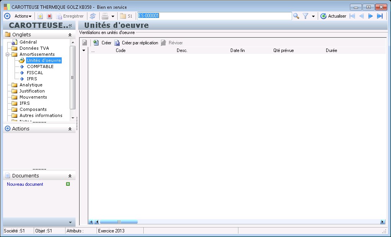
Task: Click the Actualiser button
Action: [x=333, y=16]
